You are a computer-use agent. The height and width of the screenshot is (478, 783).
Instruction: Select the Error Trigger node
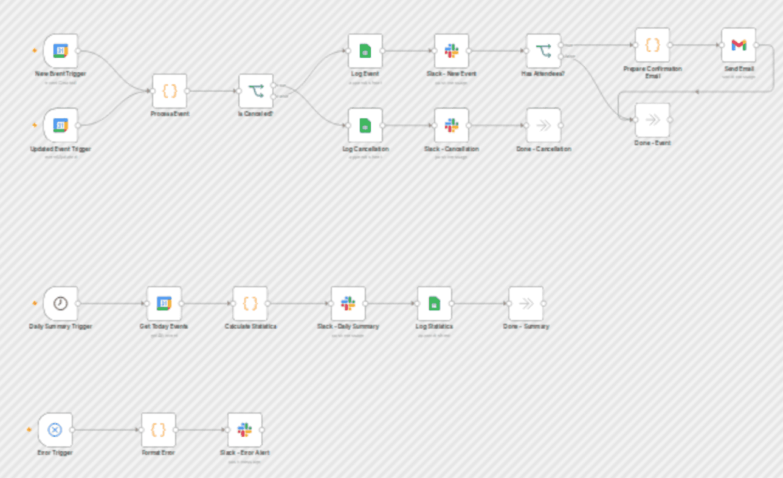55,429
